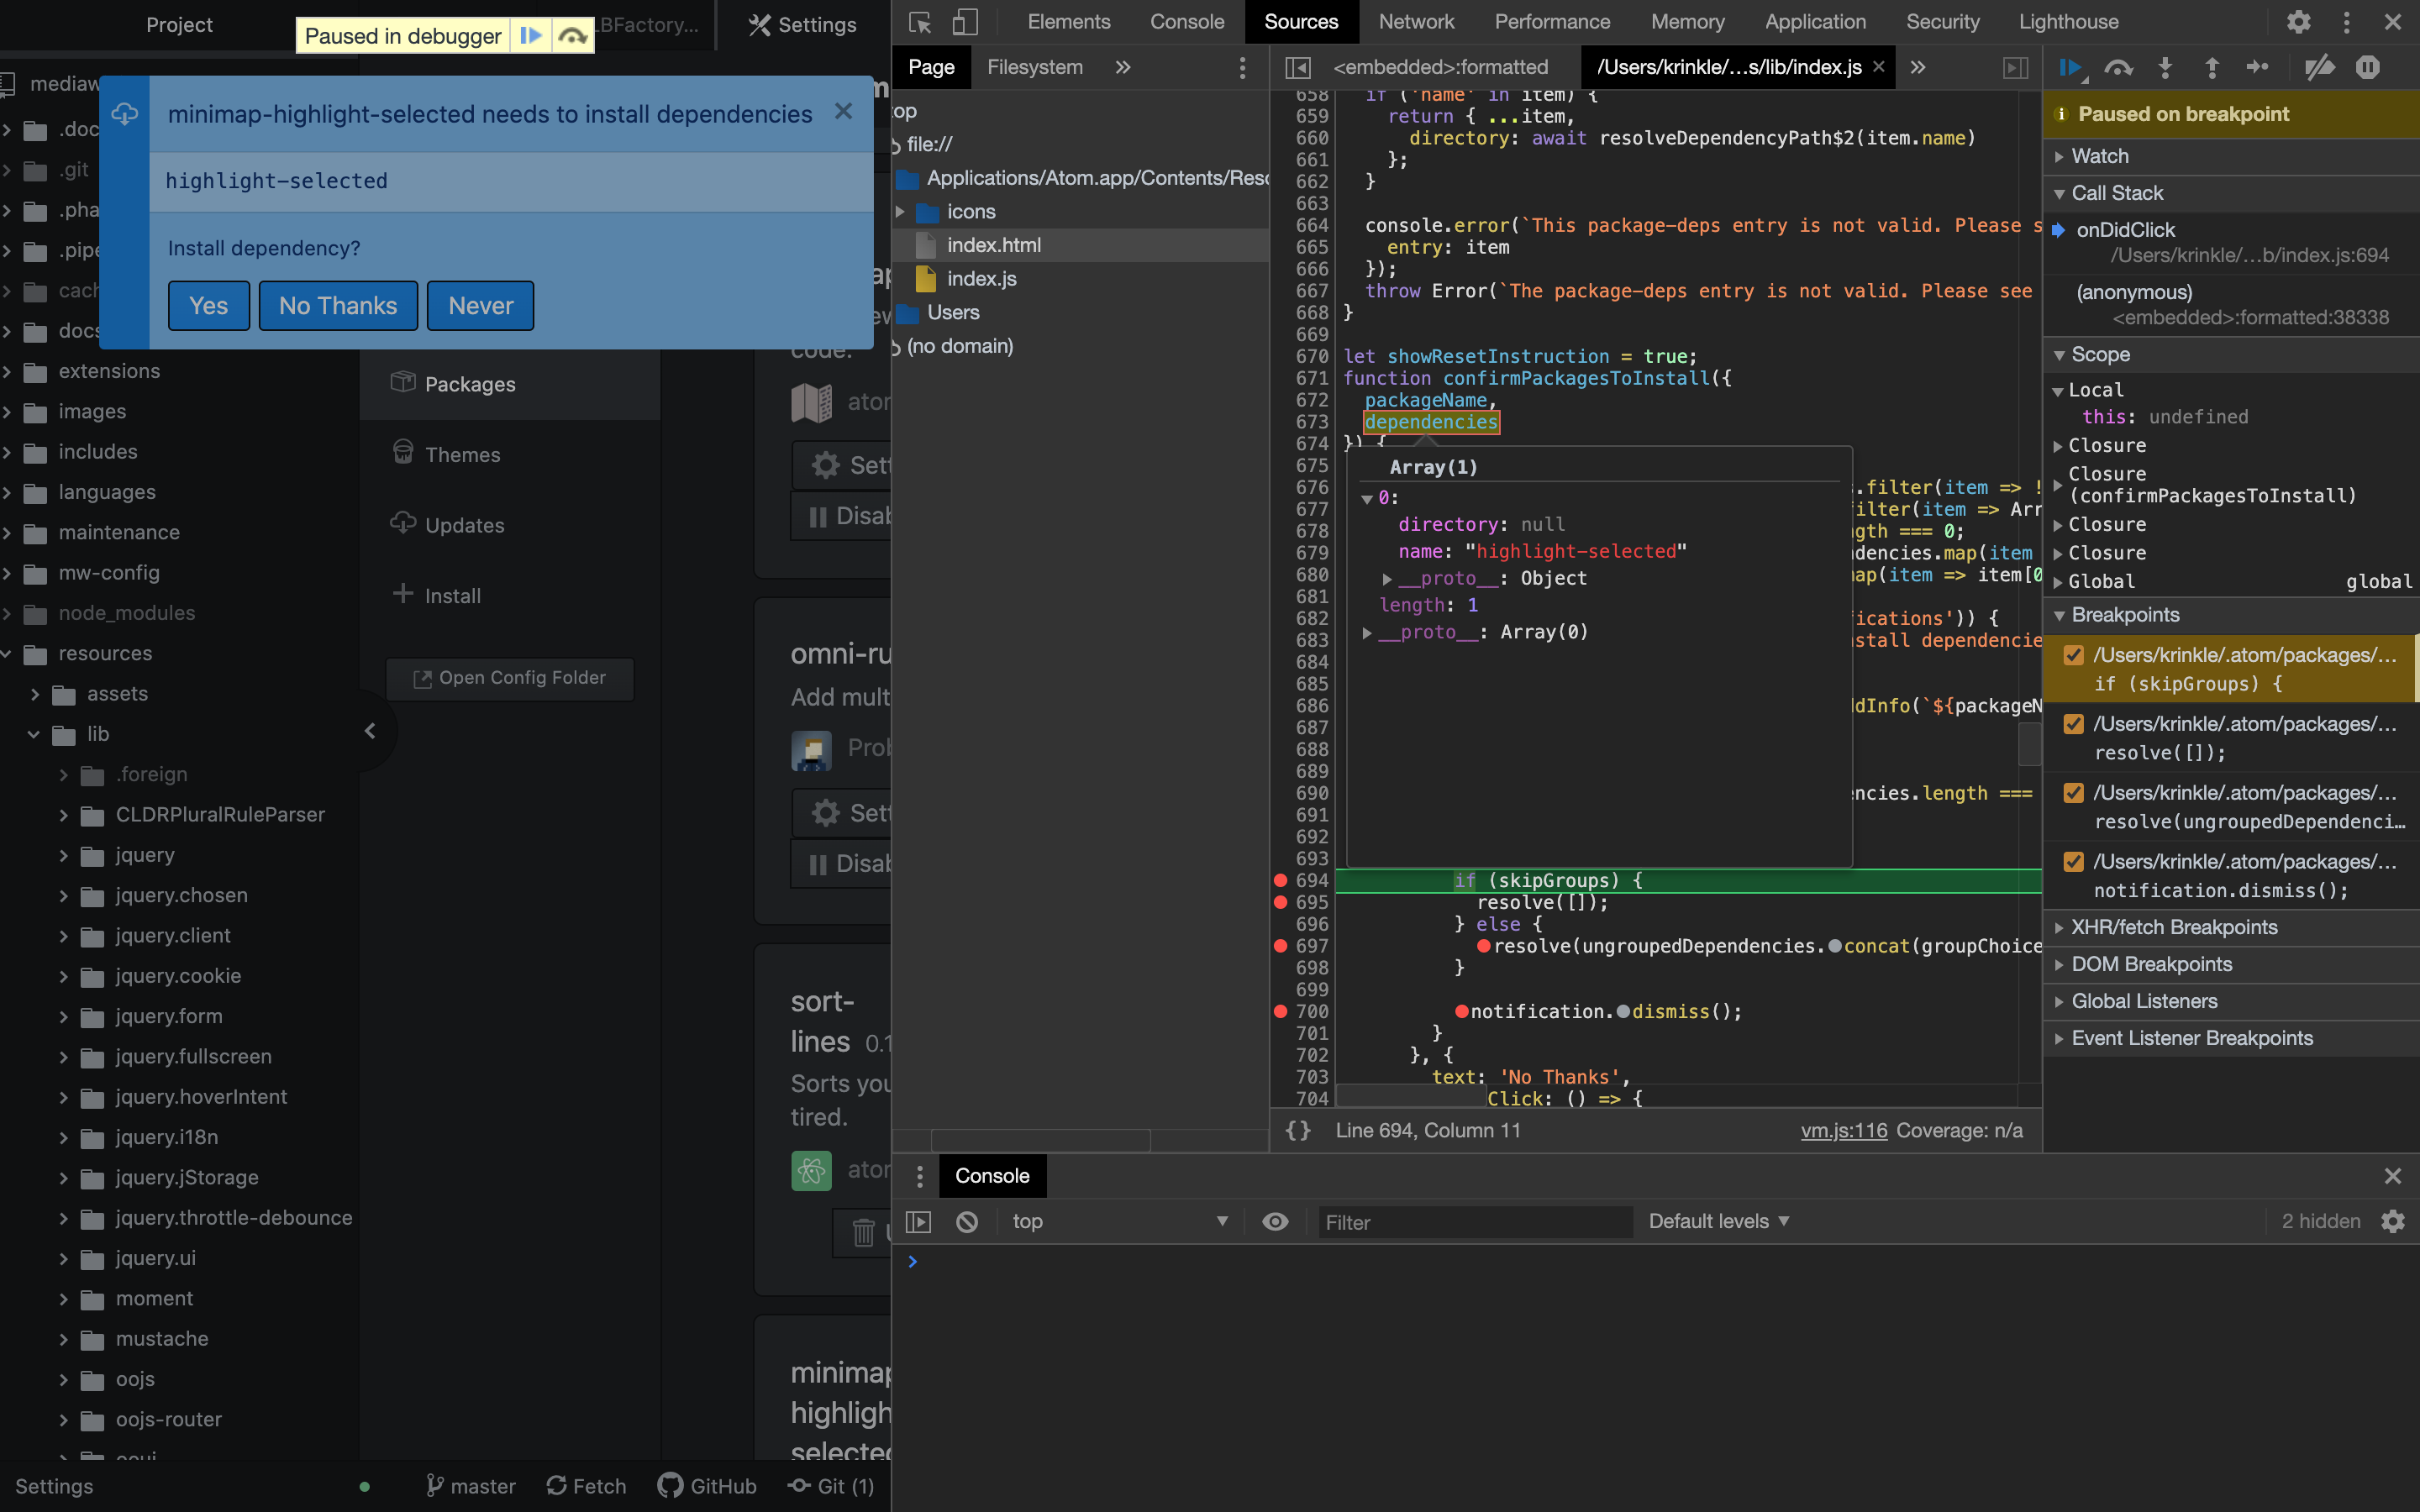Toggle pause on exceptions icon

[x=2367, y=68]
